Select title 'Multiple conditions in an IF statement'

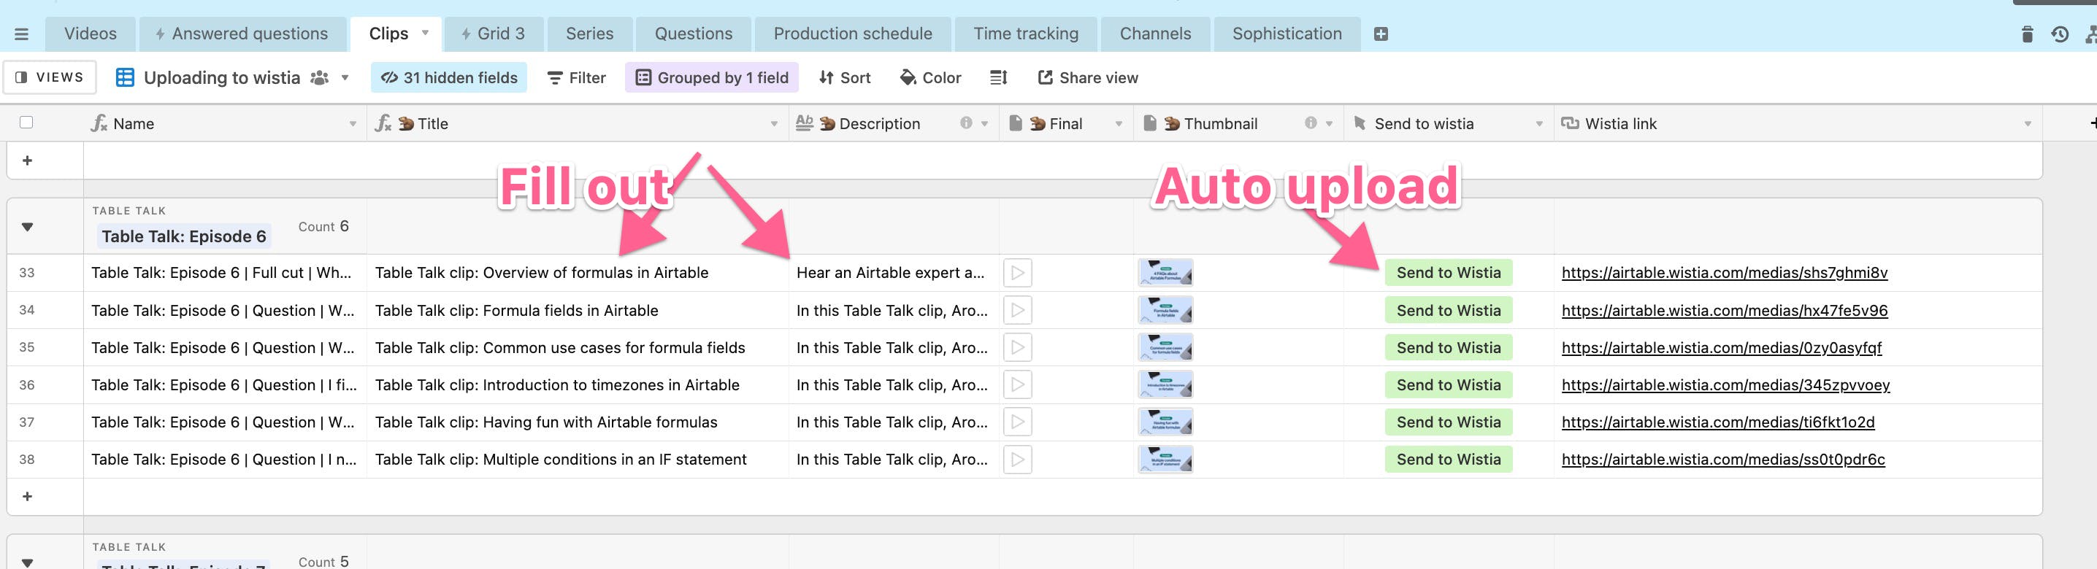pos(561,460)
